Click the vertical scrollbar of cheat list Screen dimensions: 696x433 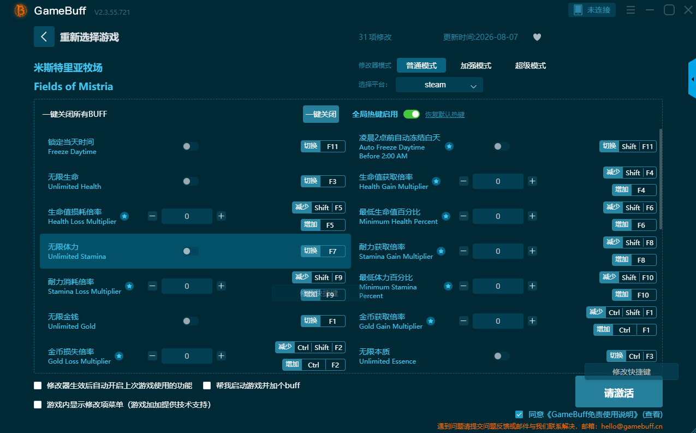661,179
